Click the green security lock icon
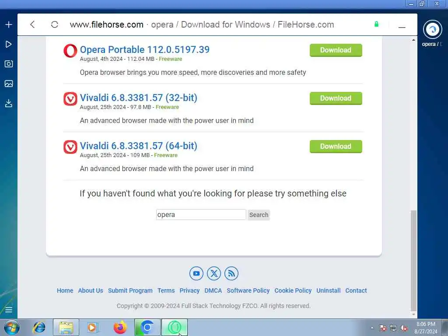Screen dimensions: 448x336 point(376,24)
